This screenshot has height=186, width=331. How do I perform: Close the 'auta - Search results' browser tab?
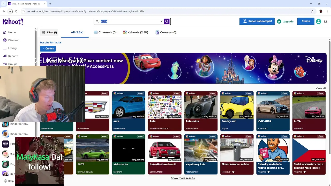(x=44, y=4)
